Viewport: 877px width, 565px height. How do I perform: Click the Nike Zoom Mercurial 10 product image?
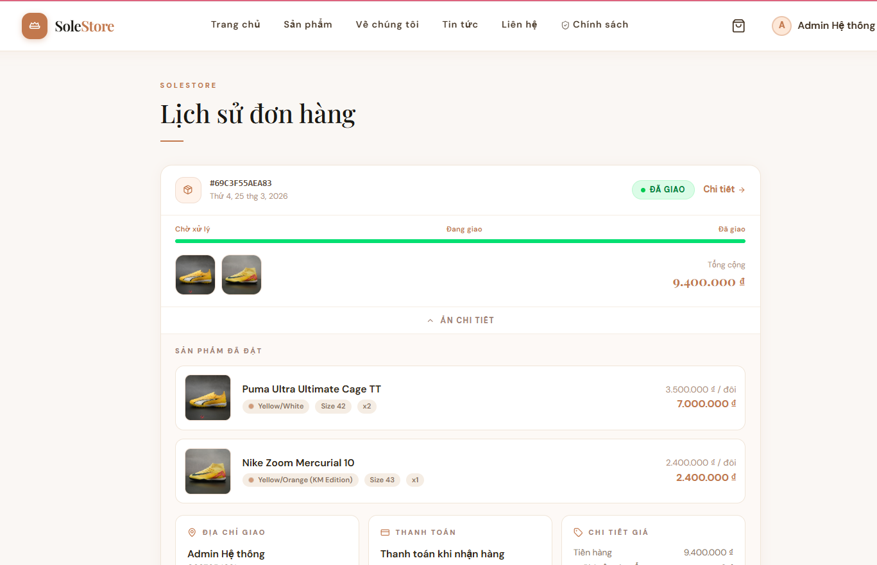click(x=208, y=471)
